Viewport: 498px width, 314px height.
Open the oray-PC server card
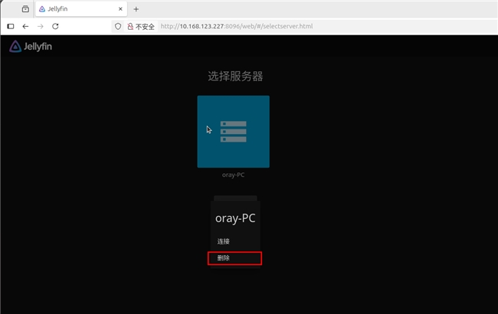coord(233,131)
